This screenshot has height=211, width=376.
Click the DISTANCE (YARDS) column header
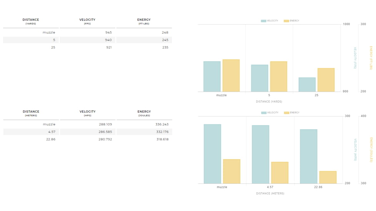[x=31, y=21]
